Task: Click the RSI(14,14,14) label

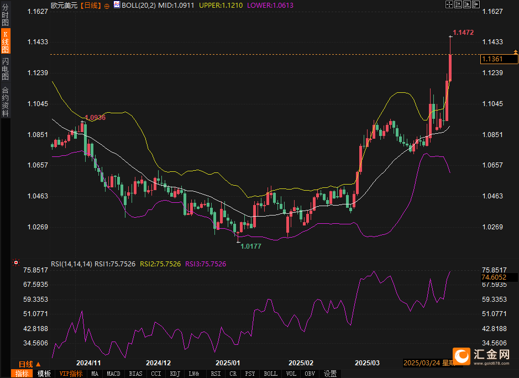Action: click(x=71, y=264)
